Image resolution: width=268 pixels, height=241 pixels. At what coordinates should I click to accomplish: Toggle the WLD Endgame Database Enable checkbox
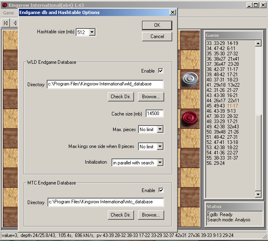[x=161, y=71]
